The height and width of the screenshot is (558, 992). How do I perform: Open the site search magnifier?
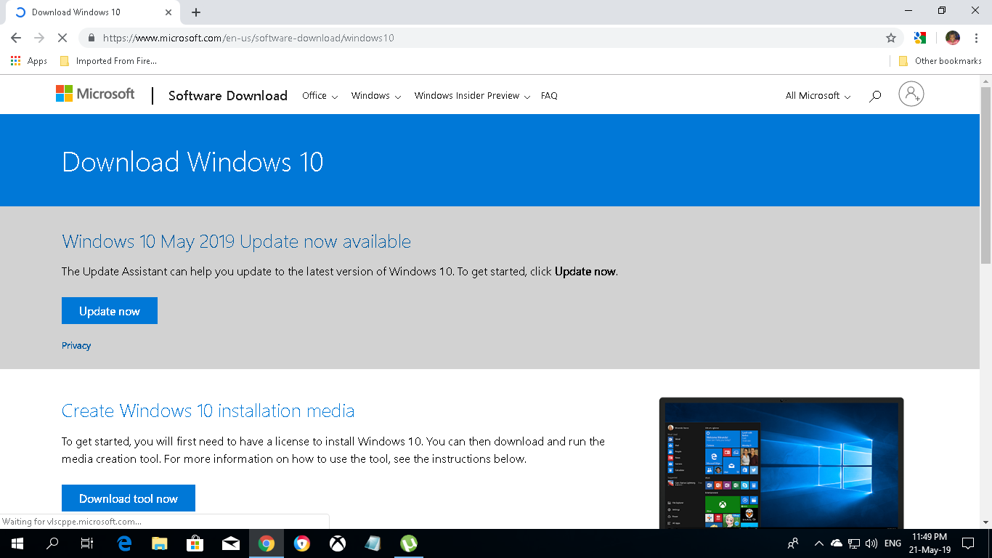[875, 96]
